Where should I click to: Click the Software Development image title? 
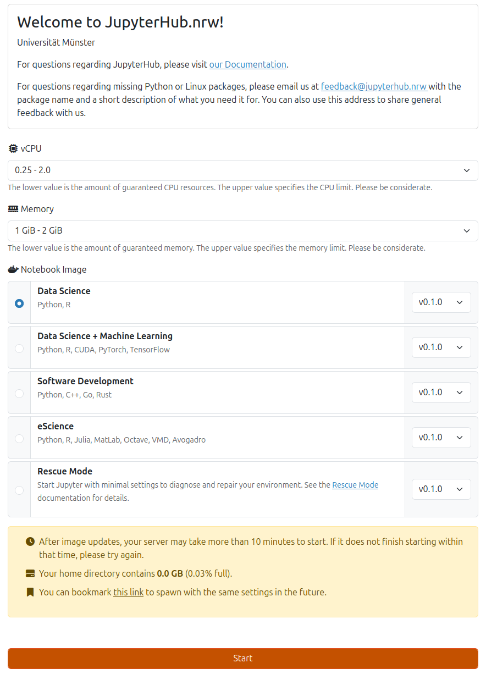(85, 381)
